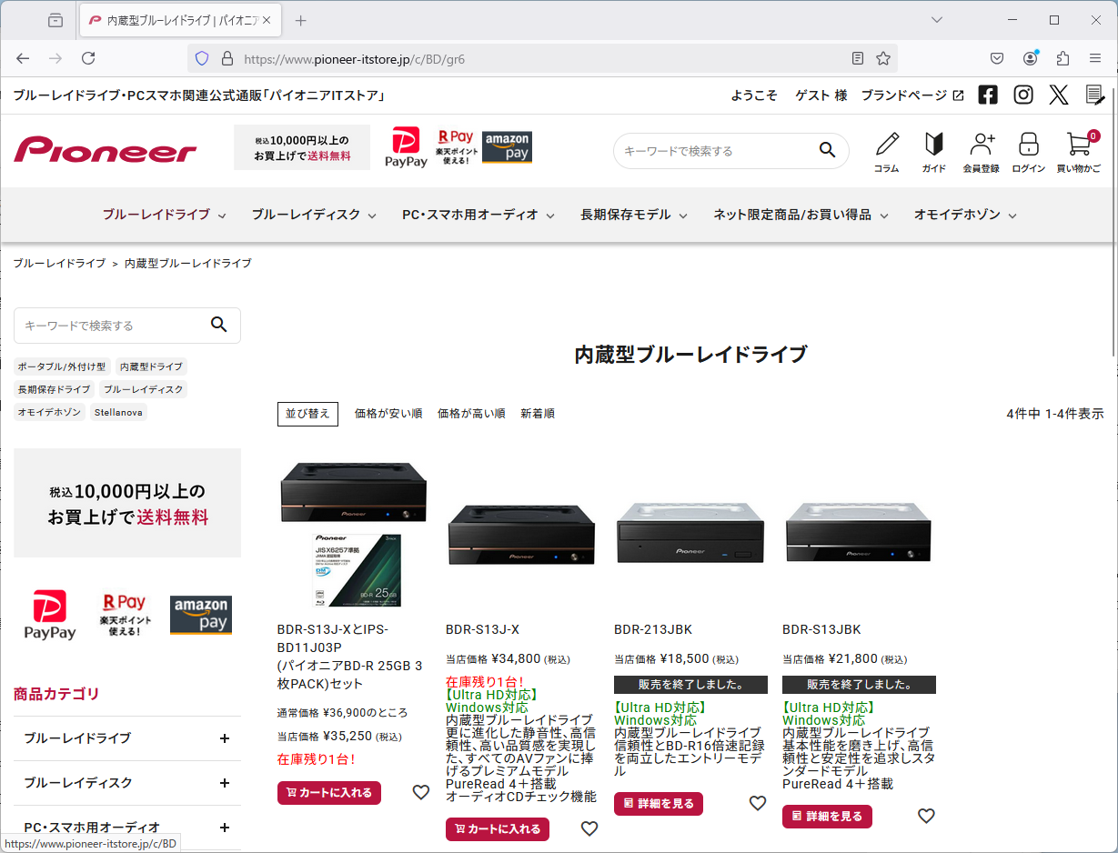Open the ブランドページ external link
The height and width of the screenshot is (853, 1118).
click(912, 95)
